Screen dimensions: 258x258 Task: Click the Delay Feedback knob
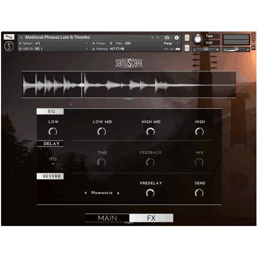point(150,162)
